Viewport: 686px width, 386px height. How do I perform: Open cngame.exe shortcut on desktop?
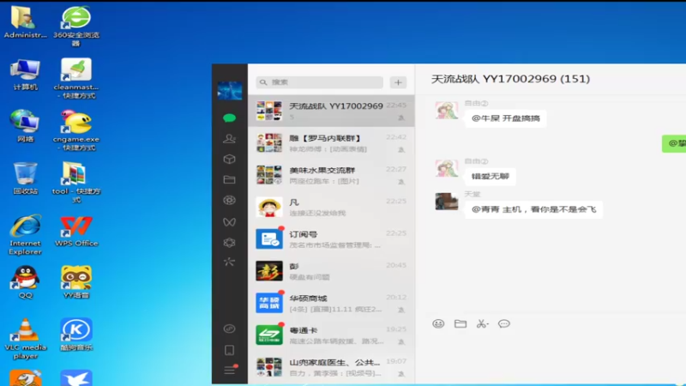click(76, 130)
